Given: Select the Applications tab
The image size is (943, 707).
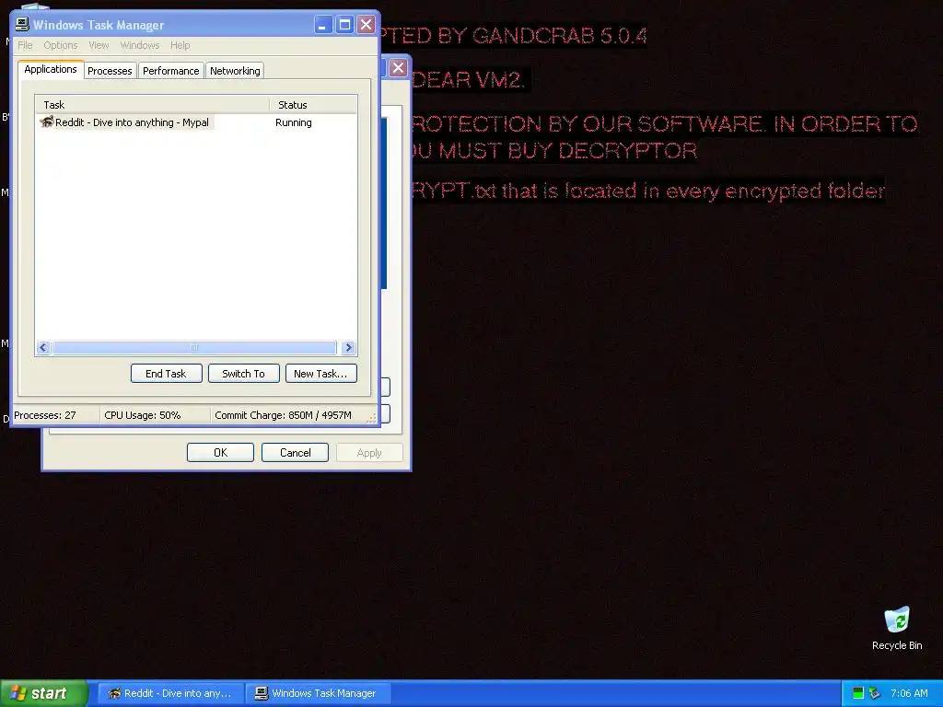Looking at the screenshot, I should pos(51,70).
